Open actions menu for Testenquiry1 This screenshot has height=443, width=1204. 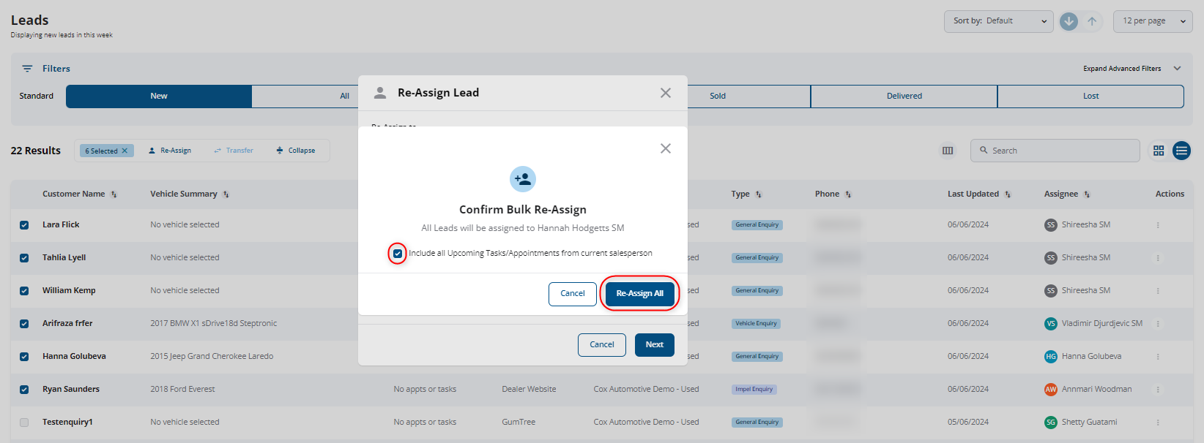[x=1158, y=423]
